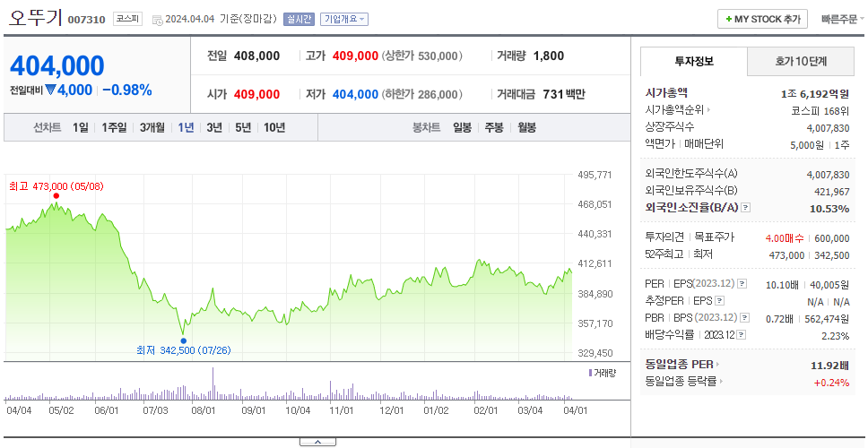The image size is (868, 448).
Task: Click the blue 최저 342,500 marker dot
Action: point(183,340)
